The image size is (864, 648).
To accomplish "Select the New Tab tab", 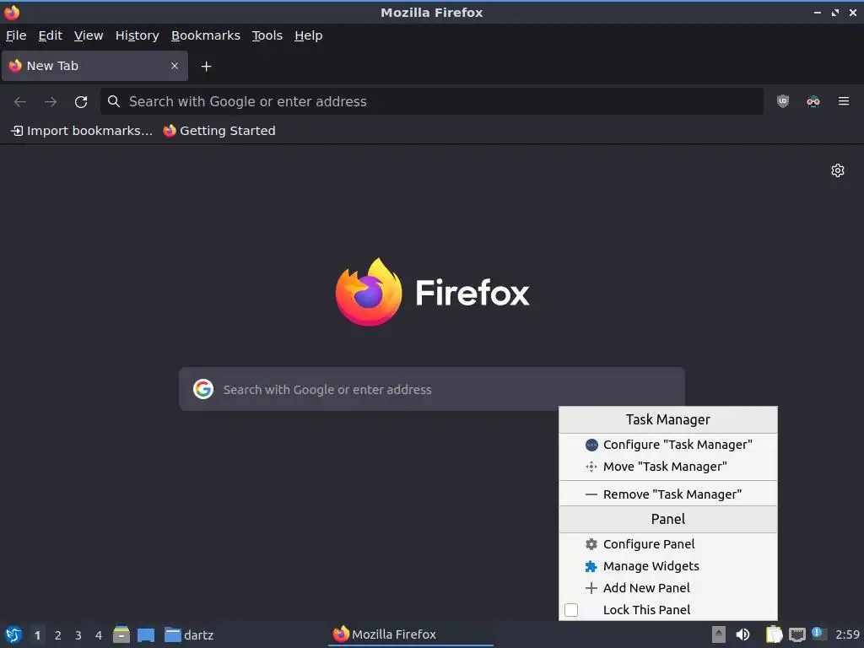I will pos(94,66).
